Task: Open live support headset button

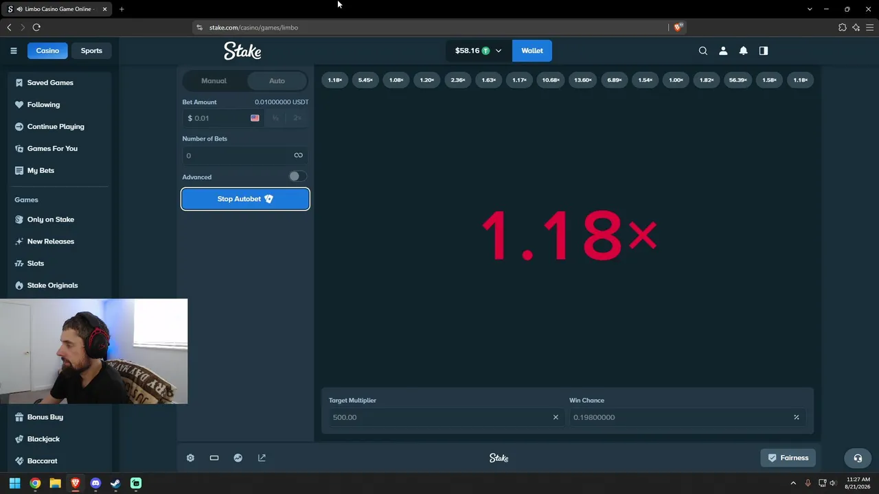Action: [858, 458]
